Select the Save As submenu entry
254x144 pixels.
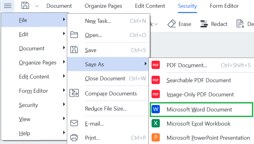108,64
